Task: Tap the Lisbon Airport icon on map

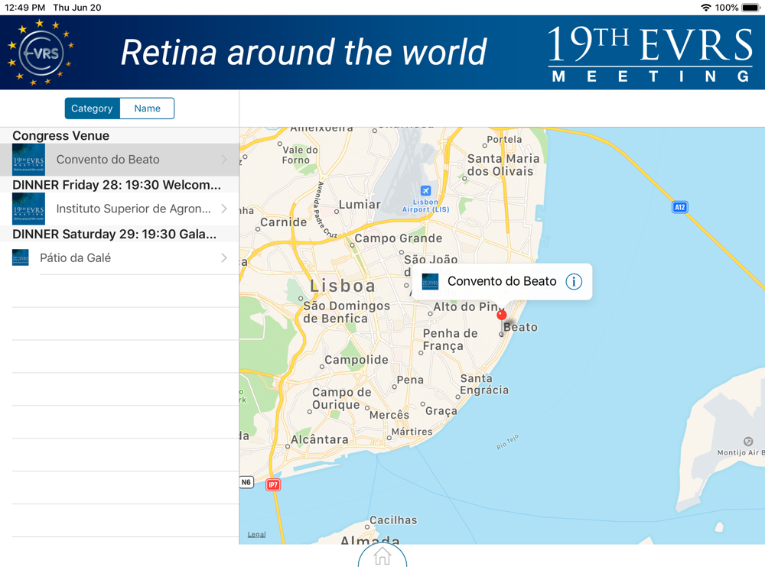Action: [425, 190]
